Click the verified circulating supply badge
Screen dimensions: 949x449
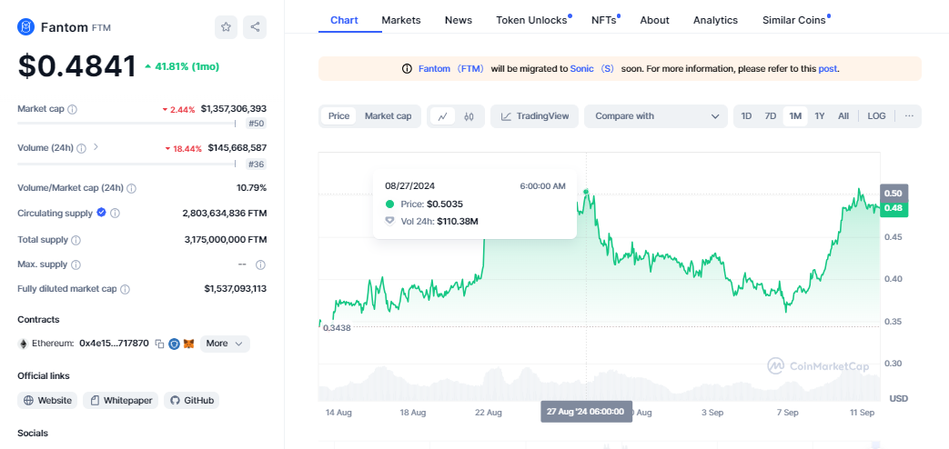pos(102,213)
